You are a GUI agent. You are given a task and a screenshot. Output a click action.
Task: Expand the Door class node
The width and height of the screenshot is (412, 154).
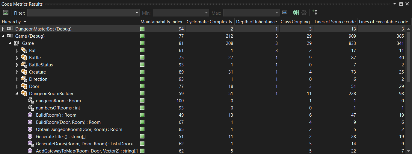tap(17, 86)
